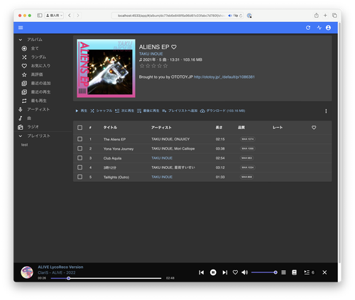This screenshot has width=355, height=300.
Task: Check the box for Taillights (Outro)
Action: click(80, 177)
